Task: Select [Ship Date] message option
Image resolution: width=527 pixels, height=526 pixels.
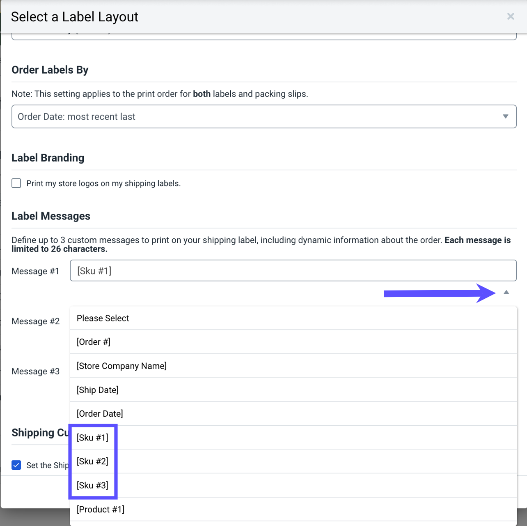Action: [97, 390]
